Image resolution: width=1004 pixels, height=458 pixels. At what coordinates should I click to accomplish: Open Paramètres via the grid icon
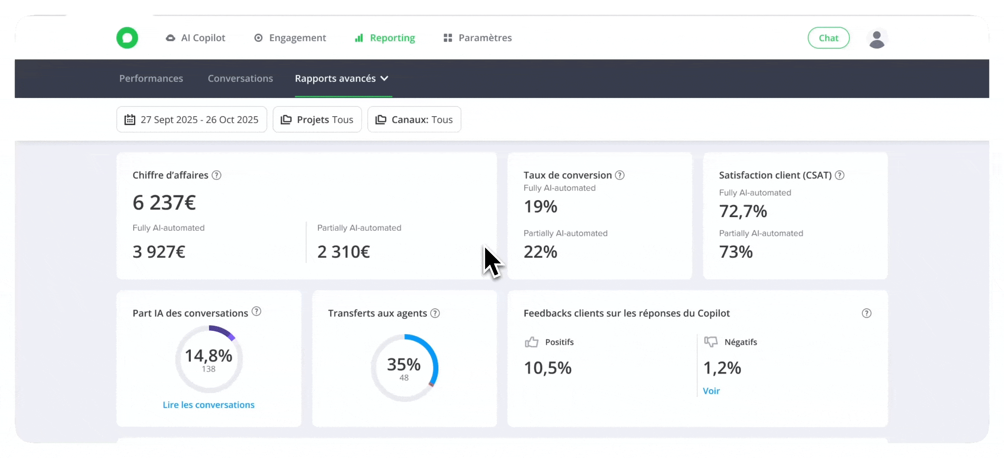(447, 38)
